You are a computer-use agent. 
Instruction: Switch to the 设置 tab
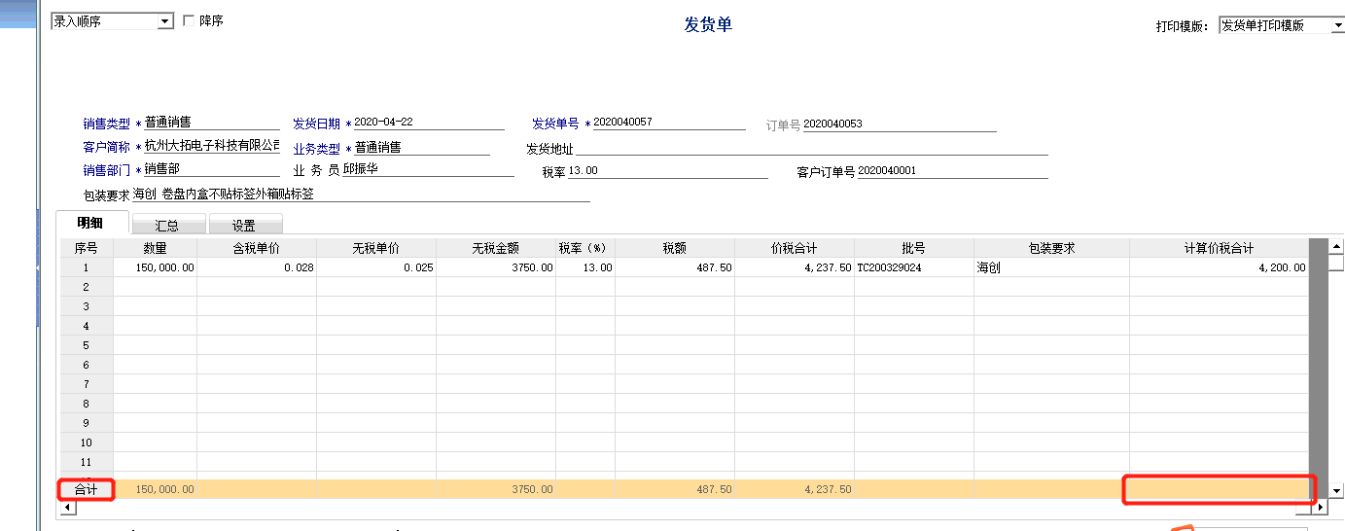(x=244, y=225)
